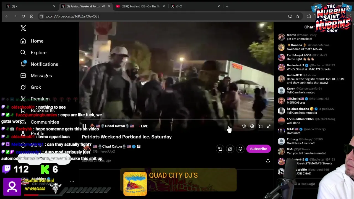This screenshot has width=354, height=199.
Task: Click DJG username in chat
Action: tap(290, 150)
